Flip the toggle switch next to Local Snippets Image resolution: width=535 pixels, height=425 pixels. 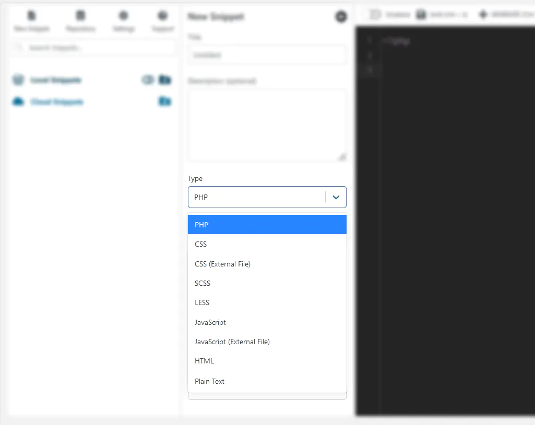pyautogui.click(x=148, y=80)
